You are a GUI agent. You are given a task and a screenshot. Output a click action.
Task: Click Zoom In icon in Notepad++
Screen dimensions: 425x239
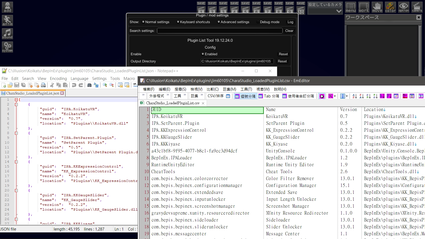click(x=105, y=85)
